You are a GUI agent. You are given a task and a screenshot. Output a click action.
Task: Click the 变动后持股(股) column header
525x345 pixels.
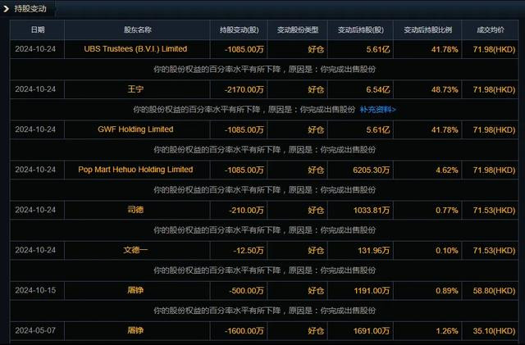click(361, 30)
